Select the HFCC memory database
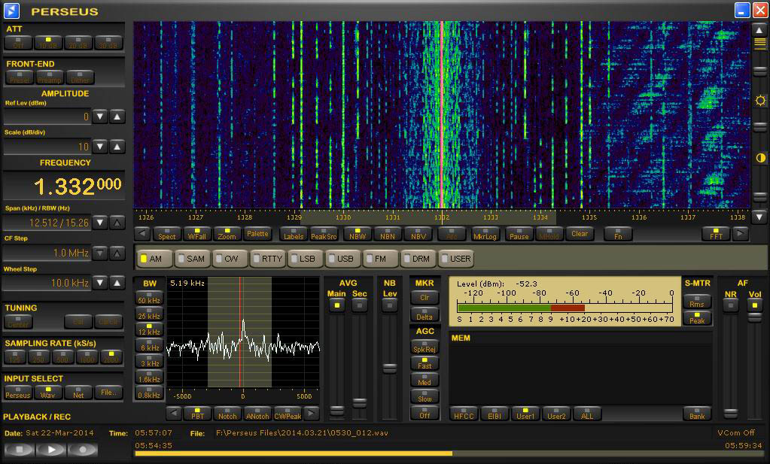 point(464,414)
